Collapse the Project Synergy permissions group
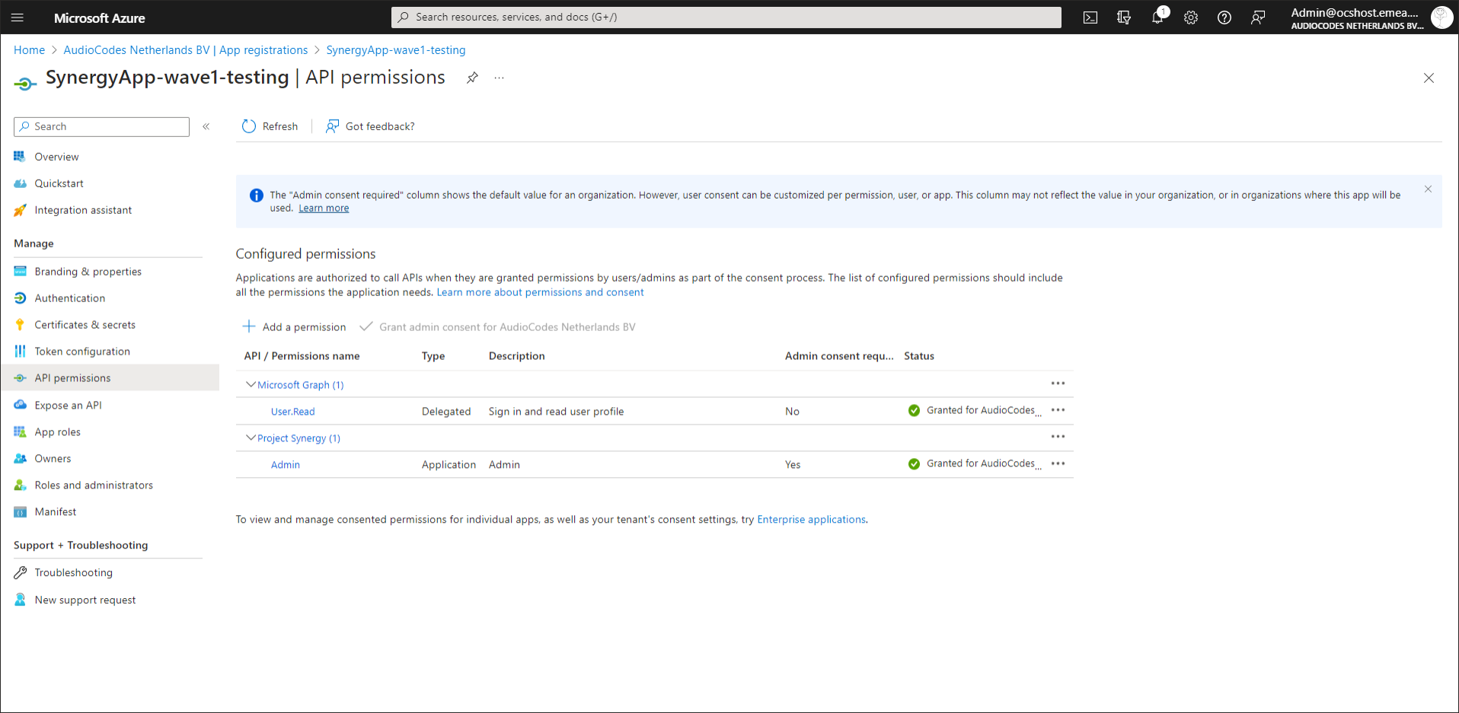Image resolution: width=1459 pixels, height=713 pixels. click(251, 438)
